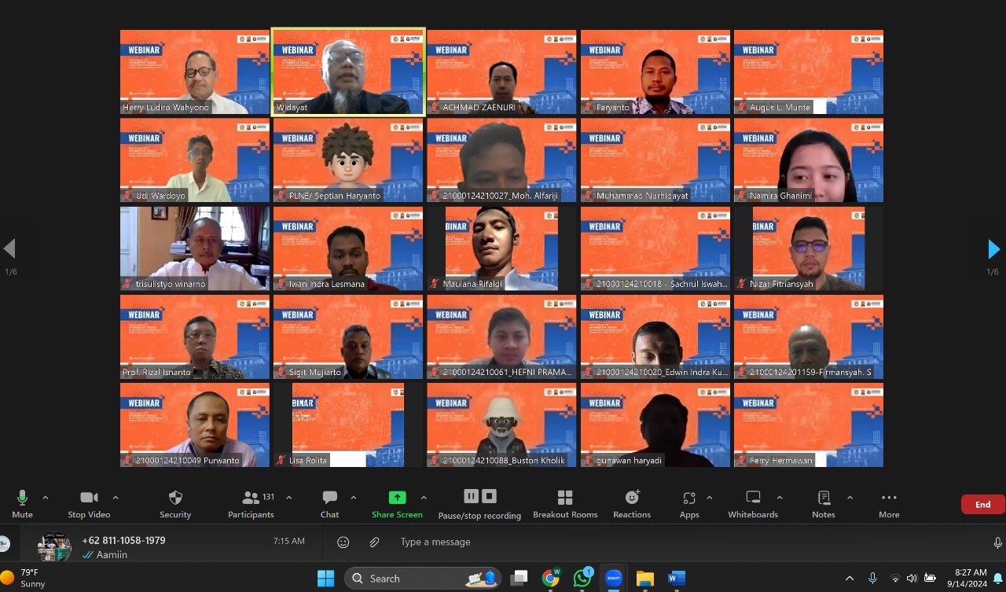The width and height of the screenshot is (1006, 592).
Task: Go to next gallery page with blue arrow
Action: tap(993, 249)
